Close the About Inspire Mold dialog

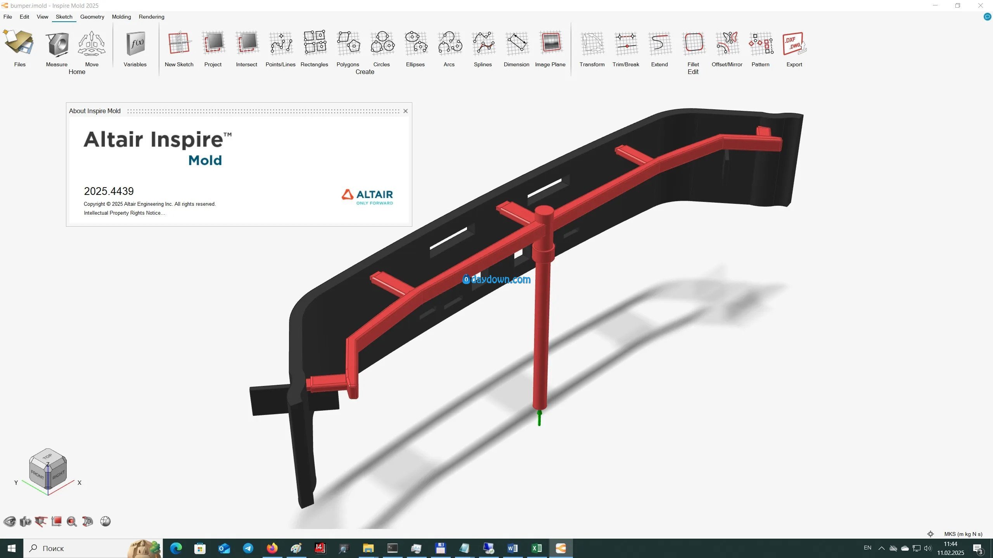(405, 111)
